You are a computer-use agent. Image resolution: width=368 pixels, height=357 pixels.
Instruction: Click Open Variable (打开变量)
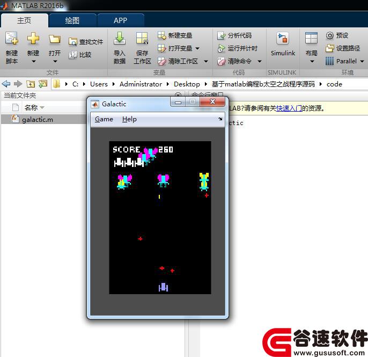(175, 48)
